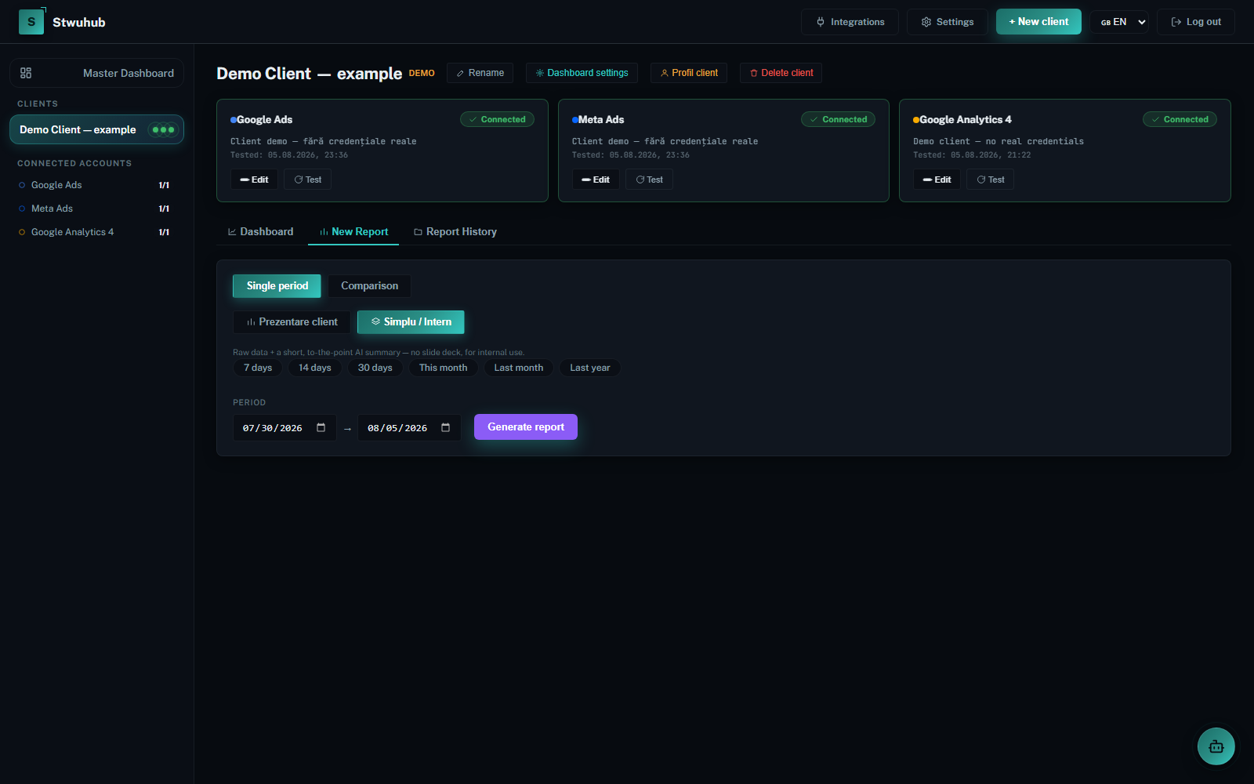
Task: Click the Google Ads card title
Action: tap(264, 119)
